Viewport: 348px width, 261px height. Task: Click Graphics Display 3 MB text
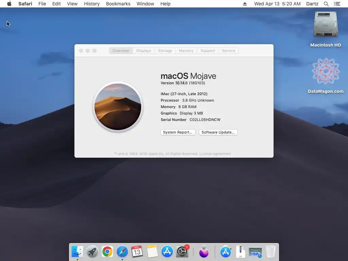point(182,113)
